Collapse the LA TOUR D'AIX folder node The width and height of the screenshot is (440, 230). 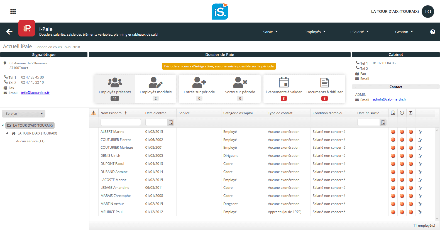(3, 125)
